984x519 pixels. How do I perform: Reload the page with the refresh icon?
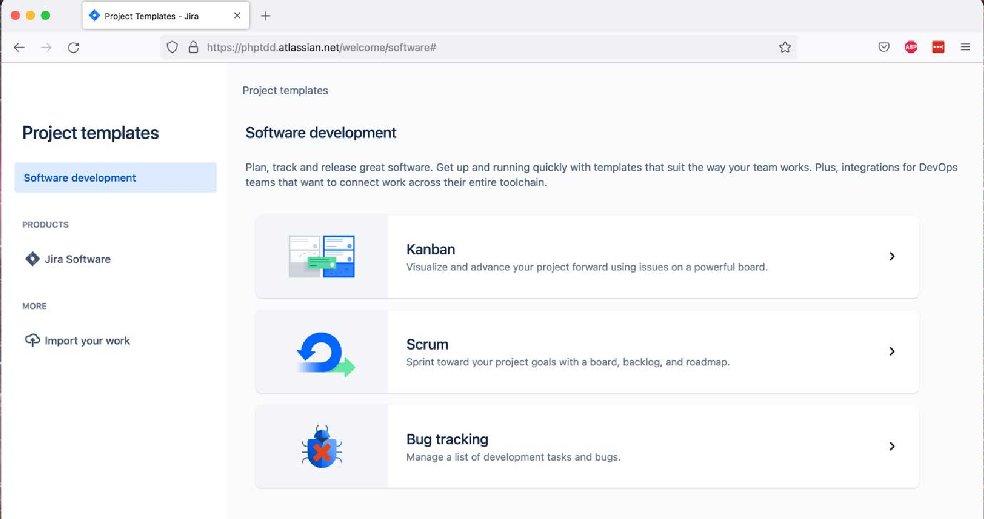click(74, 47)
